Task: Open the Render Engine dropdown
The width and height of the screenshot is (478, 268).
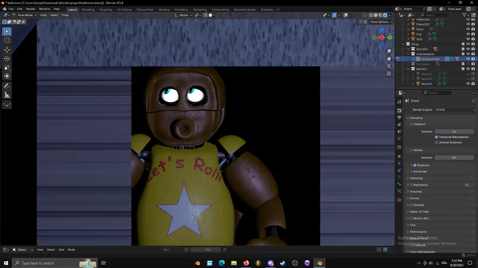Action: [455, 110]
